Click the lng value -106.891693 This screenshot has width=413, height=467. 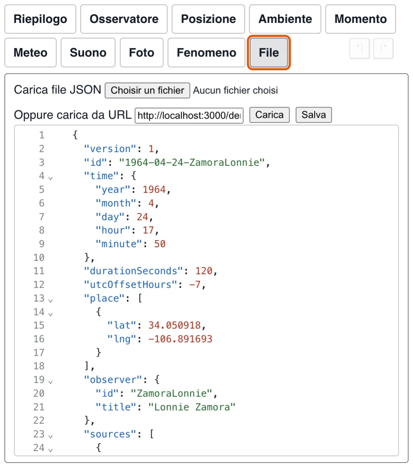pyautogui.click(x=180, y=339)
